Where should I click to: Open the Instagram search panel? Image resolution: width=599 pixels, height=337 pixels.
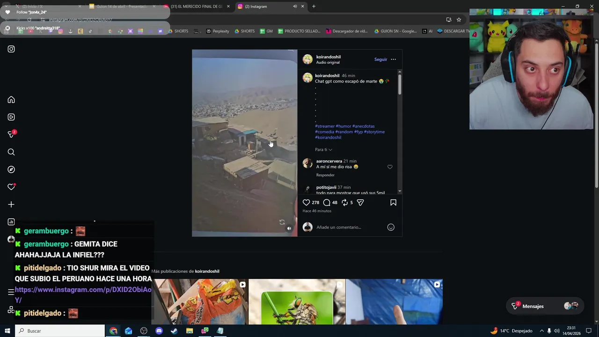[11, 152]
